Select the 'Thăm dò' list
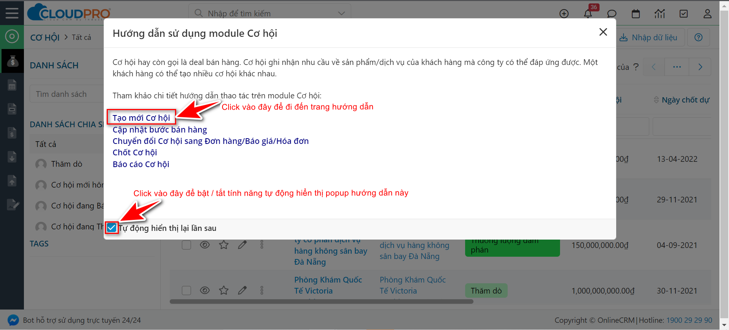Screen dimensions: 729x330 (x=66, y=164)
